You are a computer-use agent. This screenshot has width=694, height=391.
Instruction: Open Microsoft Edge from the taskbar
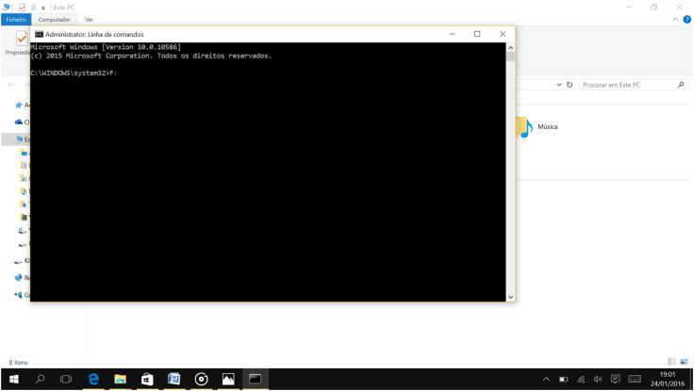(93, 379)
